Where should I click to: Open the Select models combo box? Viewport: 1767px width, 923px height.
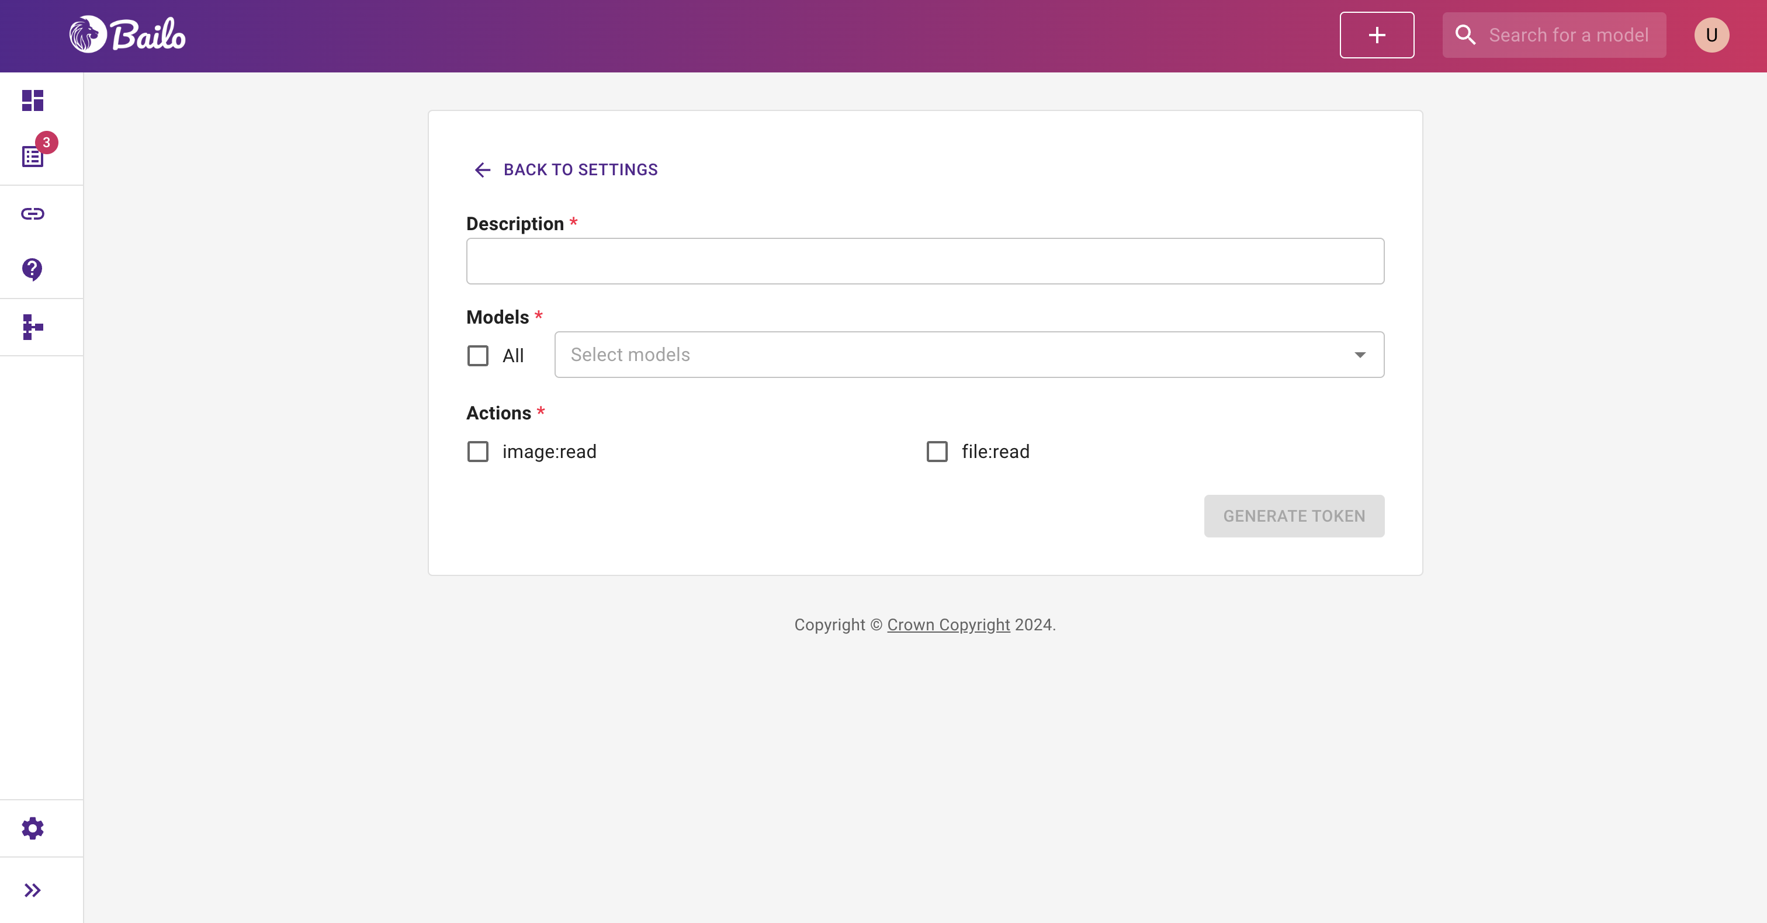pos(969,355)
